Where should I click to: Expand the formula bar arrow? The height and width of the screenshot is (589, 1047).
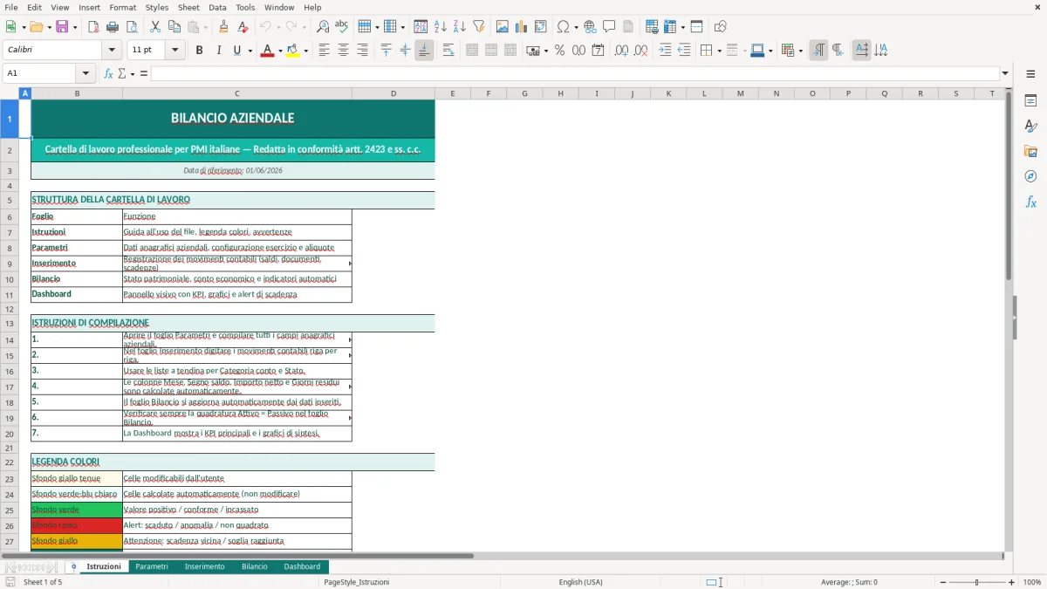coord(1005,73)
